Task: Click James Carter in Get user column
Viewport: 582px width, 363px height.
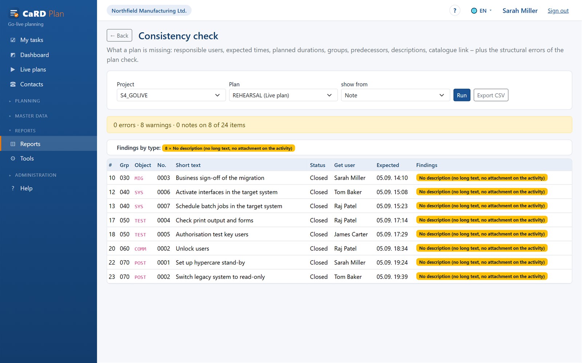Action: pos(351,234)
